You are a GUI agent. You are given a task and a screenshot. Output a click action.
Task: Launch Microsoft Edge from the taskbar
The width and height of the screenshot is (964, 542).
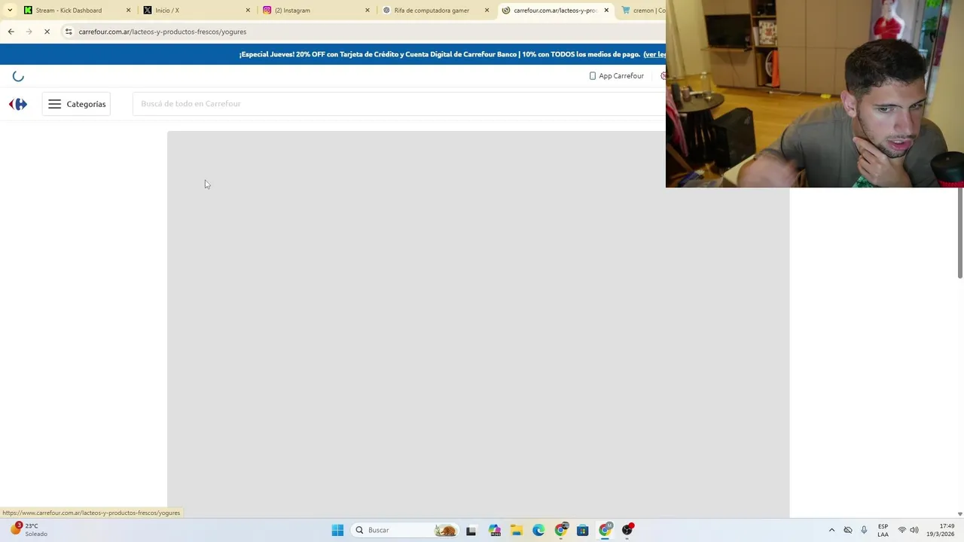point(538,530)
